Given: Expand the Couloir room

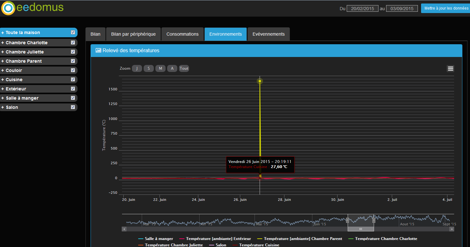Looking at the screenshot, I should [x=3, y=70].
